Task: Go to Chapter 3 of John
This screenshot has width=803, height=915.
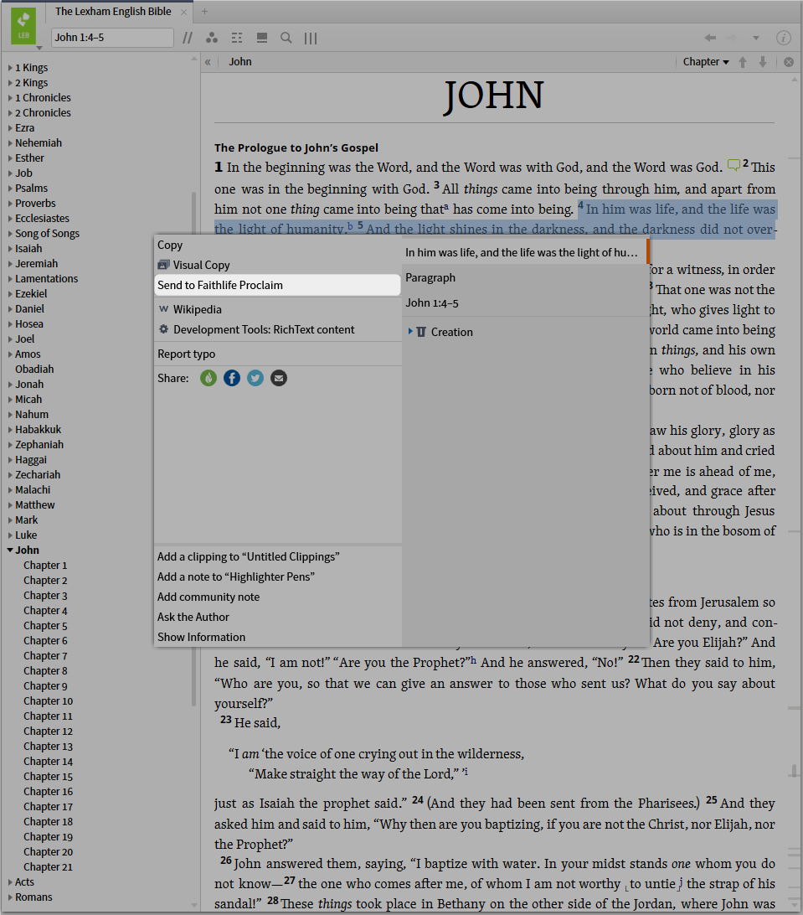Action: click(x=45, y=596)
